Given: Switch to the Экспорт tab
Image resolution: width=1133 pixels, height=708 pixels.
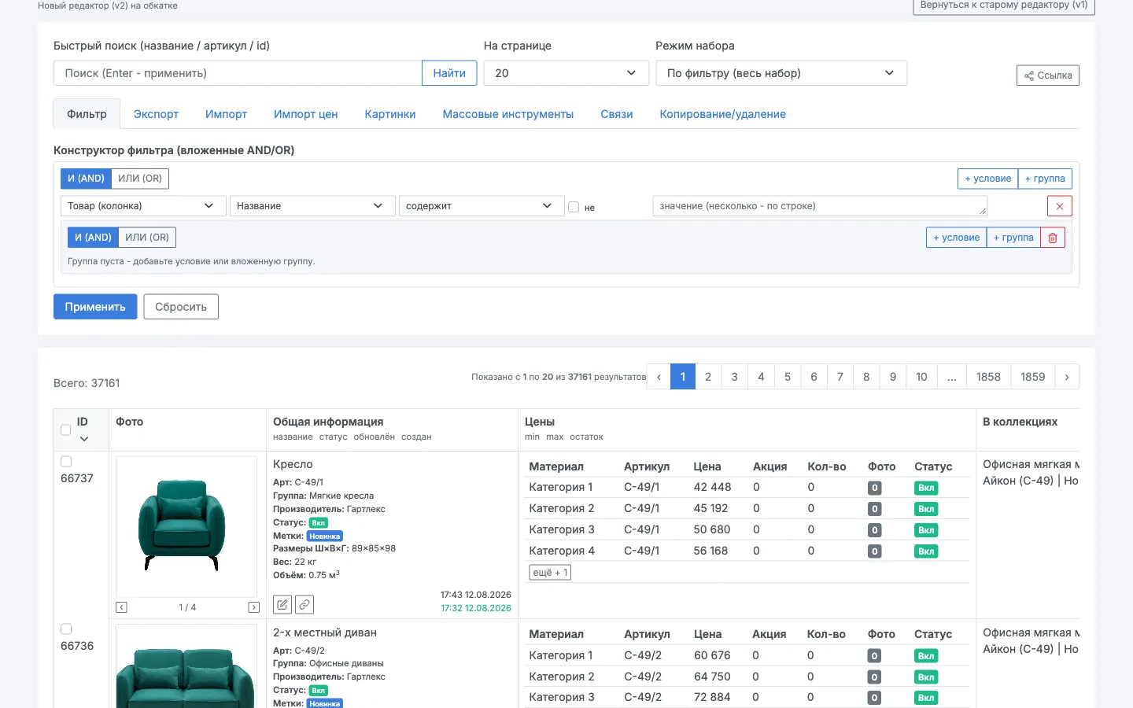Looking at the screenshot, I should [156, 114].
